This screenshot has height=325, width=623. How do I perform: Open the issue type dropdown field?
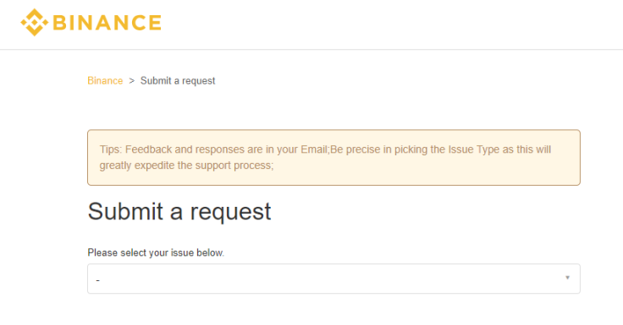point(334,279)
